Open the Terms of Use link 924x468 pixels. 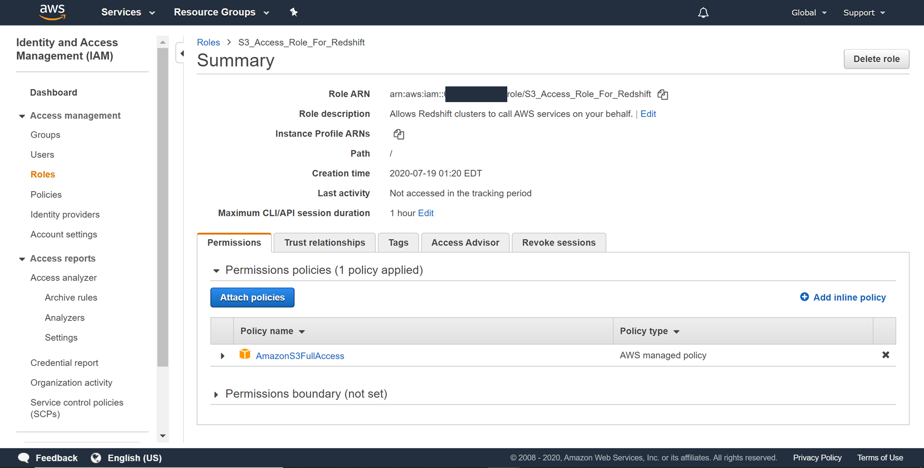click(x=880, y=458)
